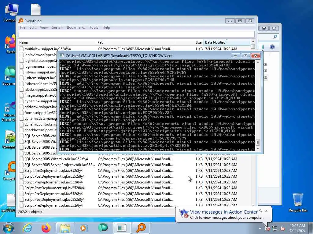Select formr.snippet file row
Image resolution: width=313 pixels, height=234 pixels.
[x=38, y=113]
